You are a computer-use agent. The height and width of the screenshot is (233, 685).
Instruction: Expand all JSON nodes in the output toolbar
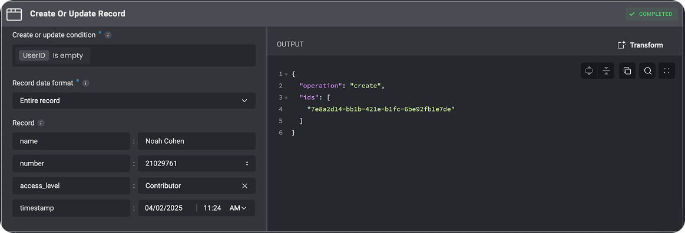(589, 70)
